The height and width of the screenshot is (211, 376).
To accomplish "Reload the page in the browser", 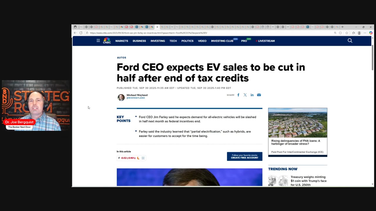I will click(81, 33).
